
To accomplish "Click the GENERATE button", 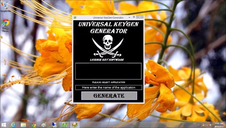I will tap(109, 96).
